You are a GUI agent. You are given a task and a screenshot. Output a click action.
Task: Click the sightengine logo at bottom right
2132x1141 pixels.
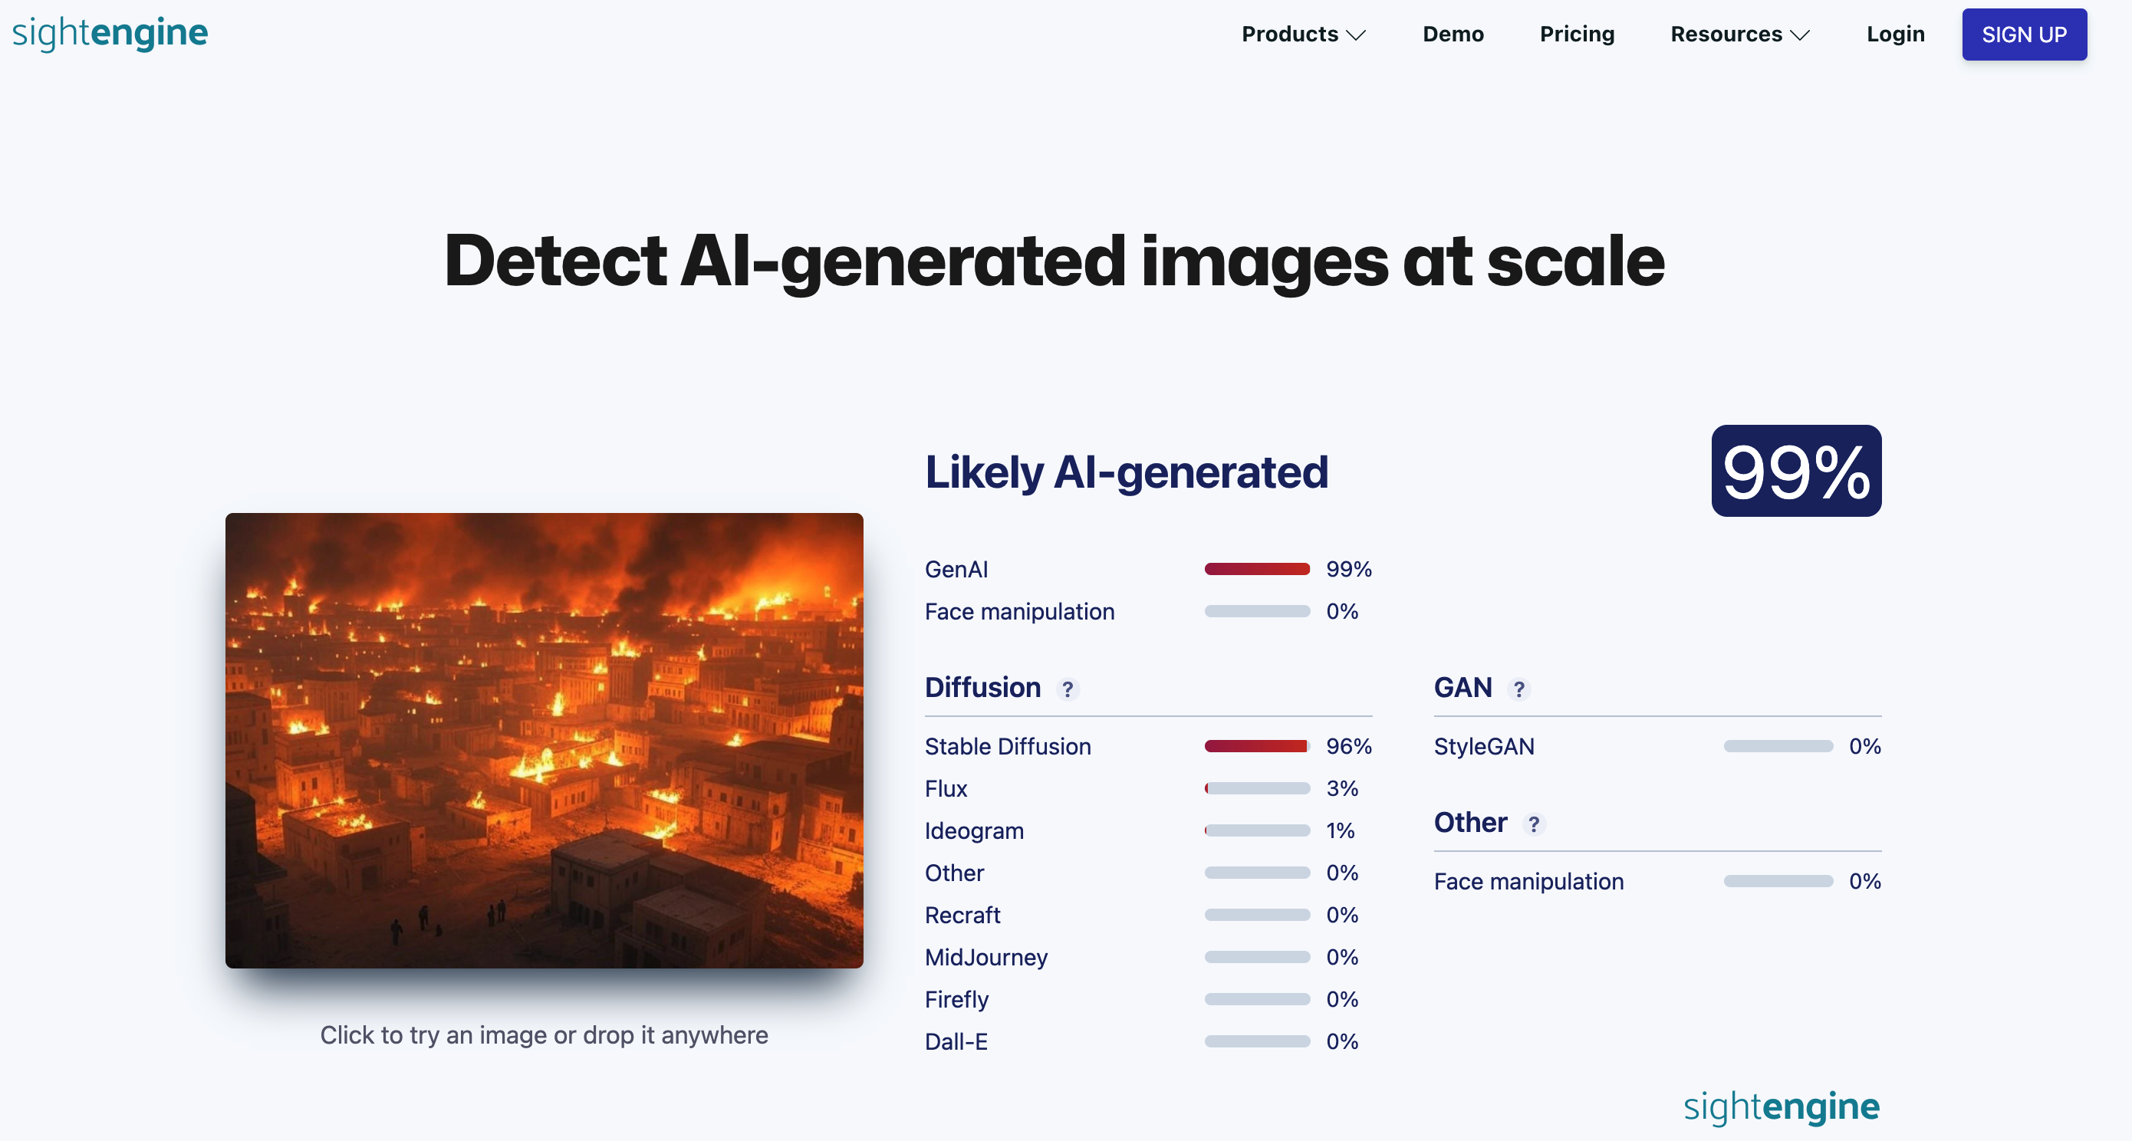pos(1781,1106)
